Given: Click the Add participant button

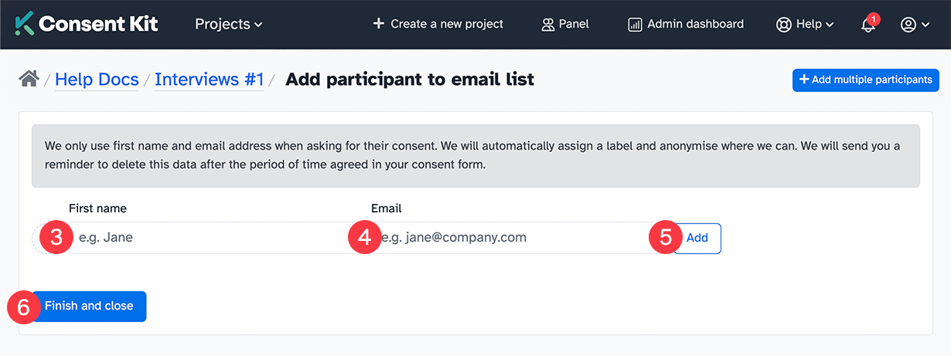Looking at the screenshot, I should (x=698, y=238).
